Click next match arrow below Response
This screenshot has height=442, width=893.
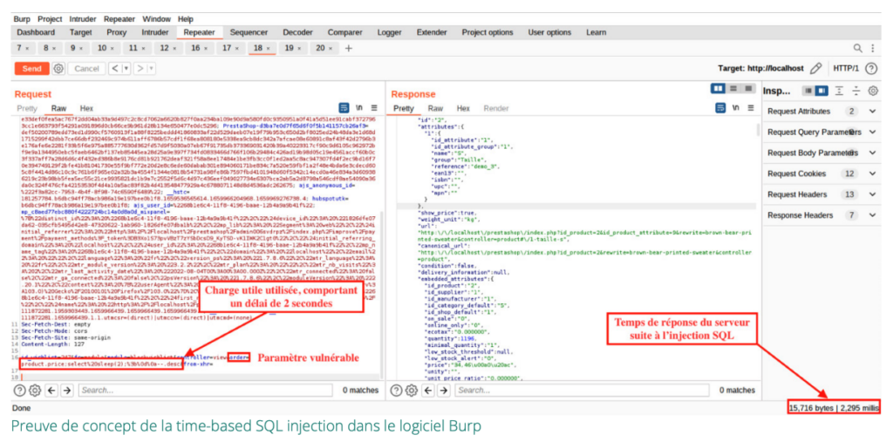[444, 391]
